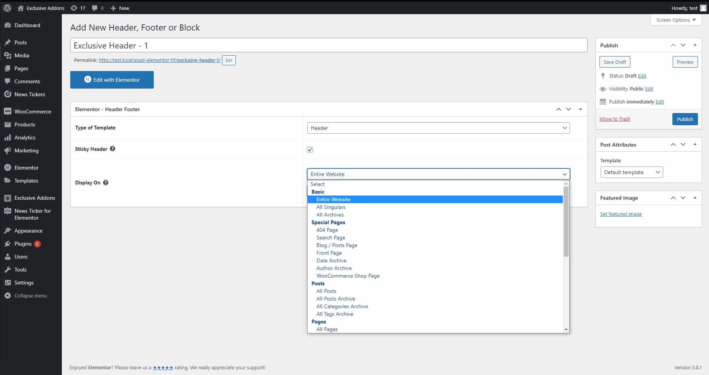The width and height of the screenshot is (709, 375).
Task: Collapse the Elementor - Header Footer panel triangle
Action: tap(580, 109)
